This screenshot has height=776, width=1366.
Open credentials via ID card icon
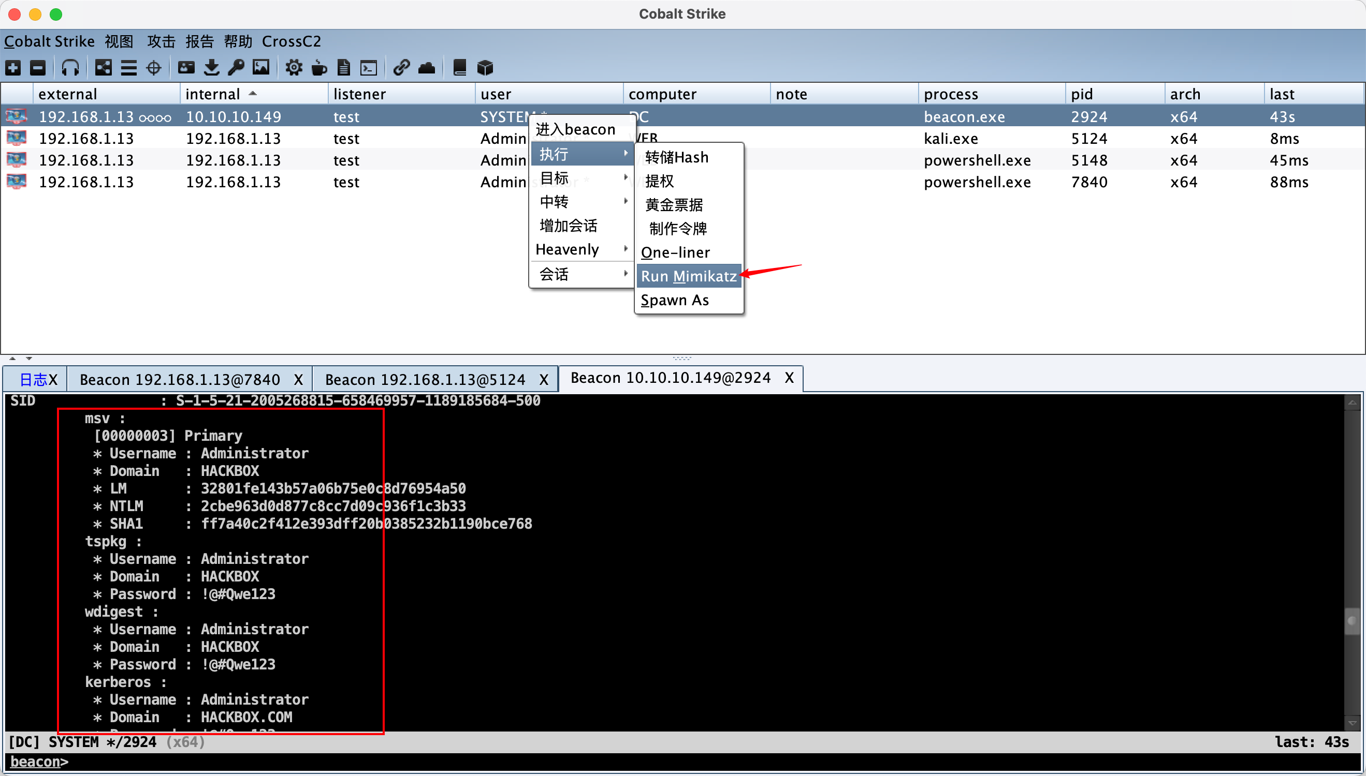click(x=186, y=68)
